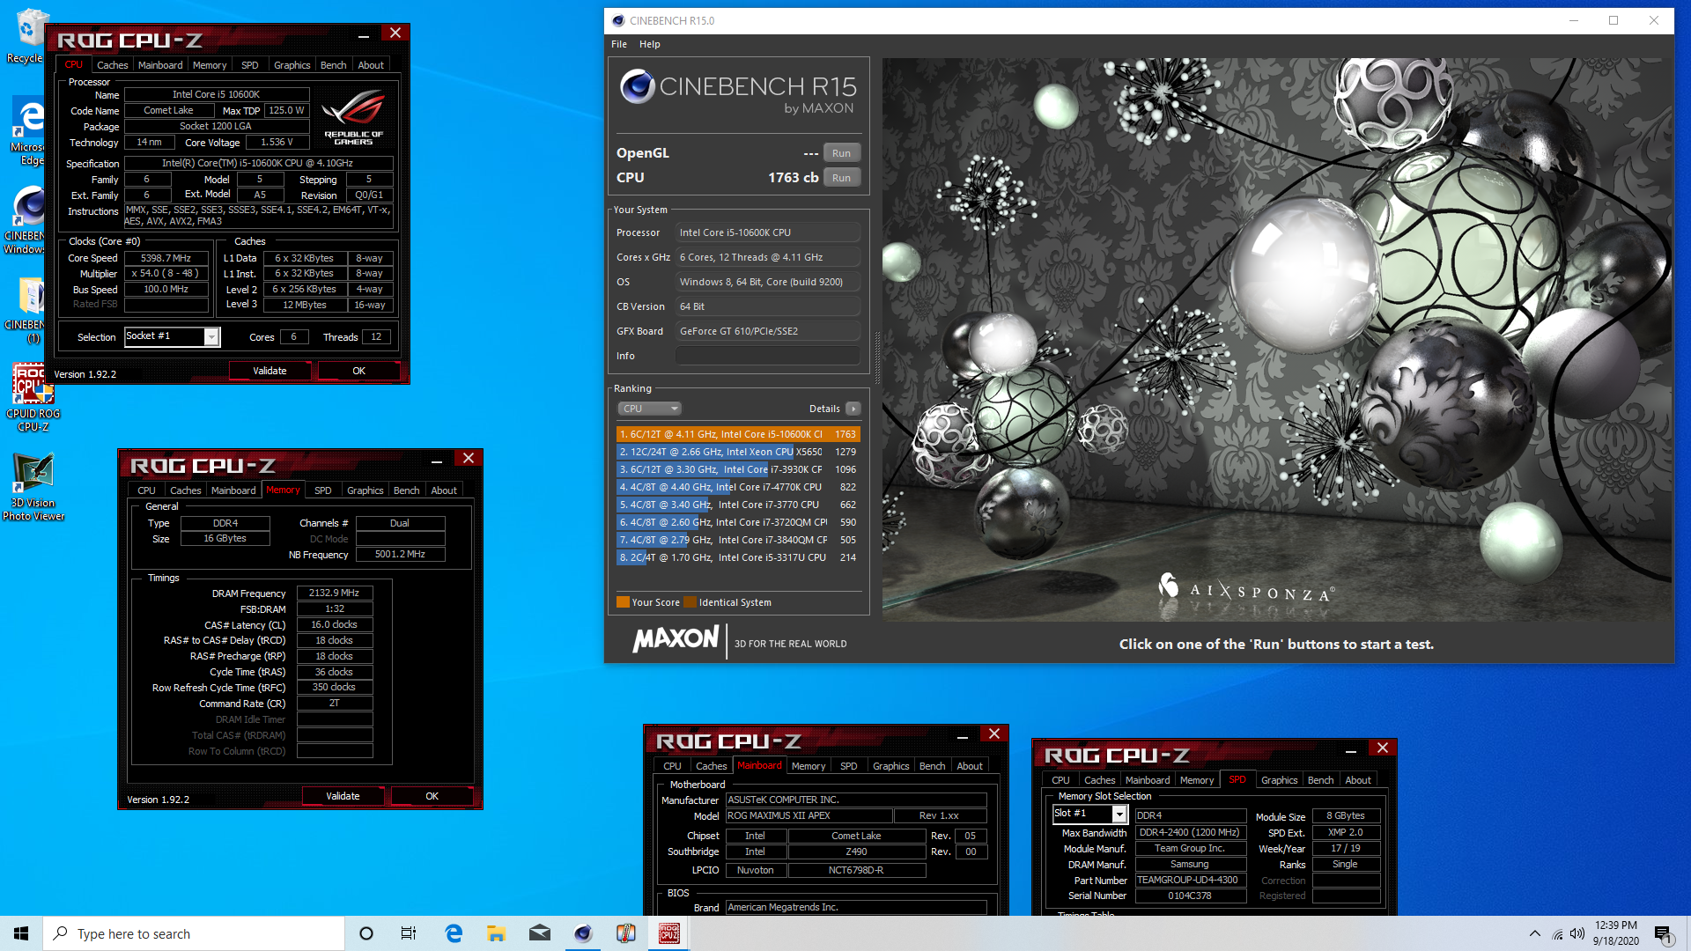Show hidden system tray icons
This screenshot has width=1691, height=951.
click(x=1535, y=933)
